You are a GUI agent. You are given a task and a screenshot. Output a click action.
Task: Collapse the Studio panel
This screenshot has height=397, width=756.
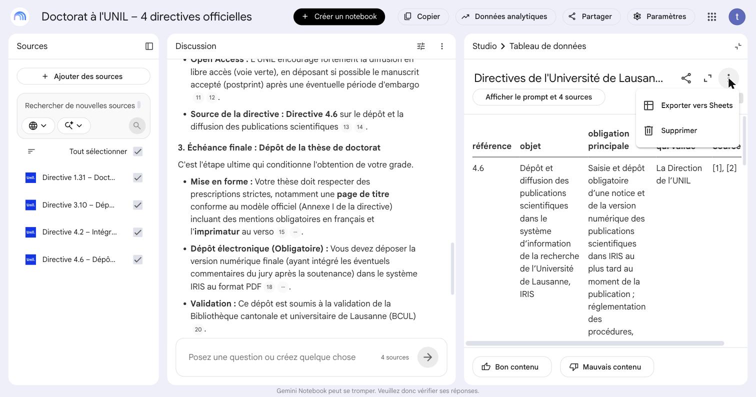pyautogui.click(x=738, y=46)
